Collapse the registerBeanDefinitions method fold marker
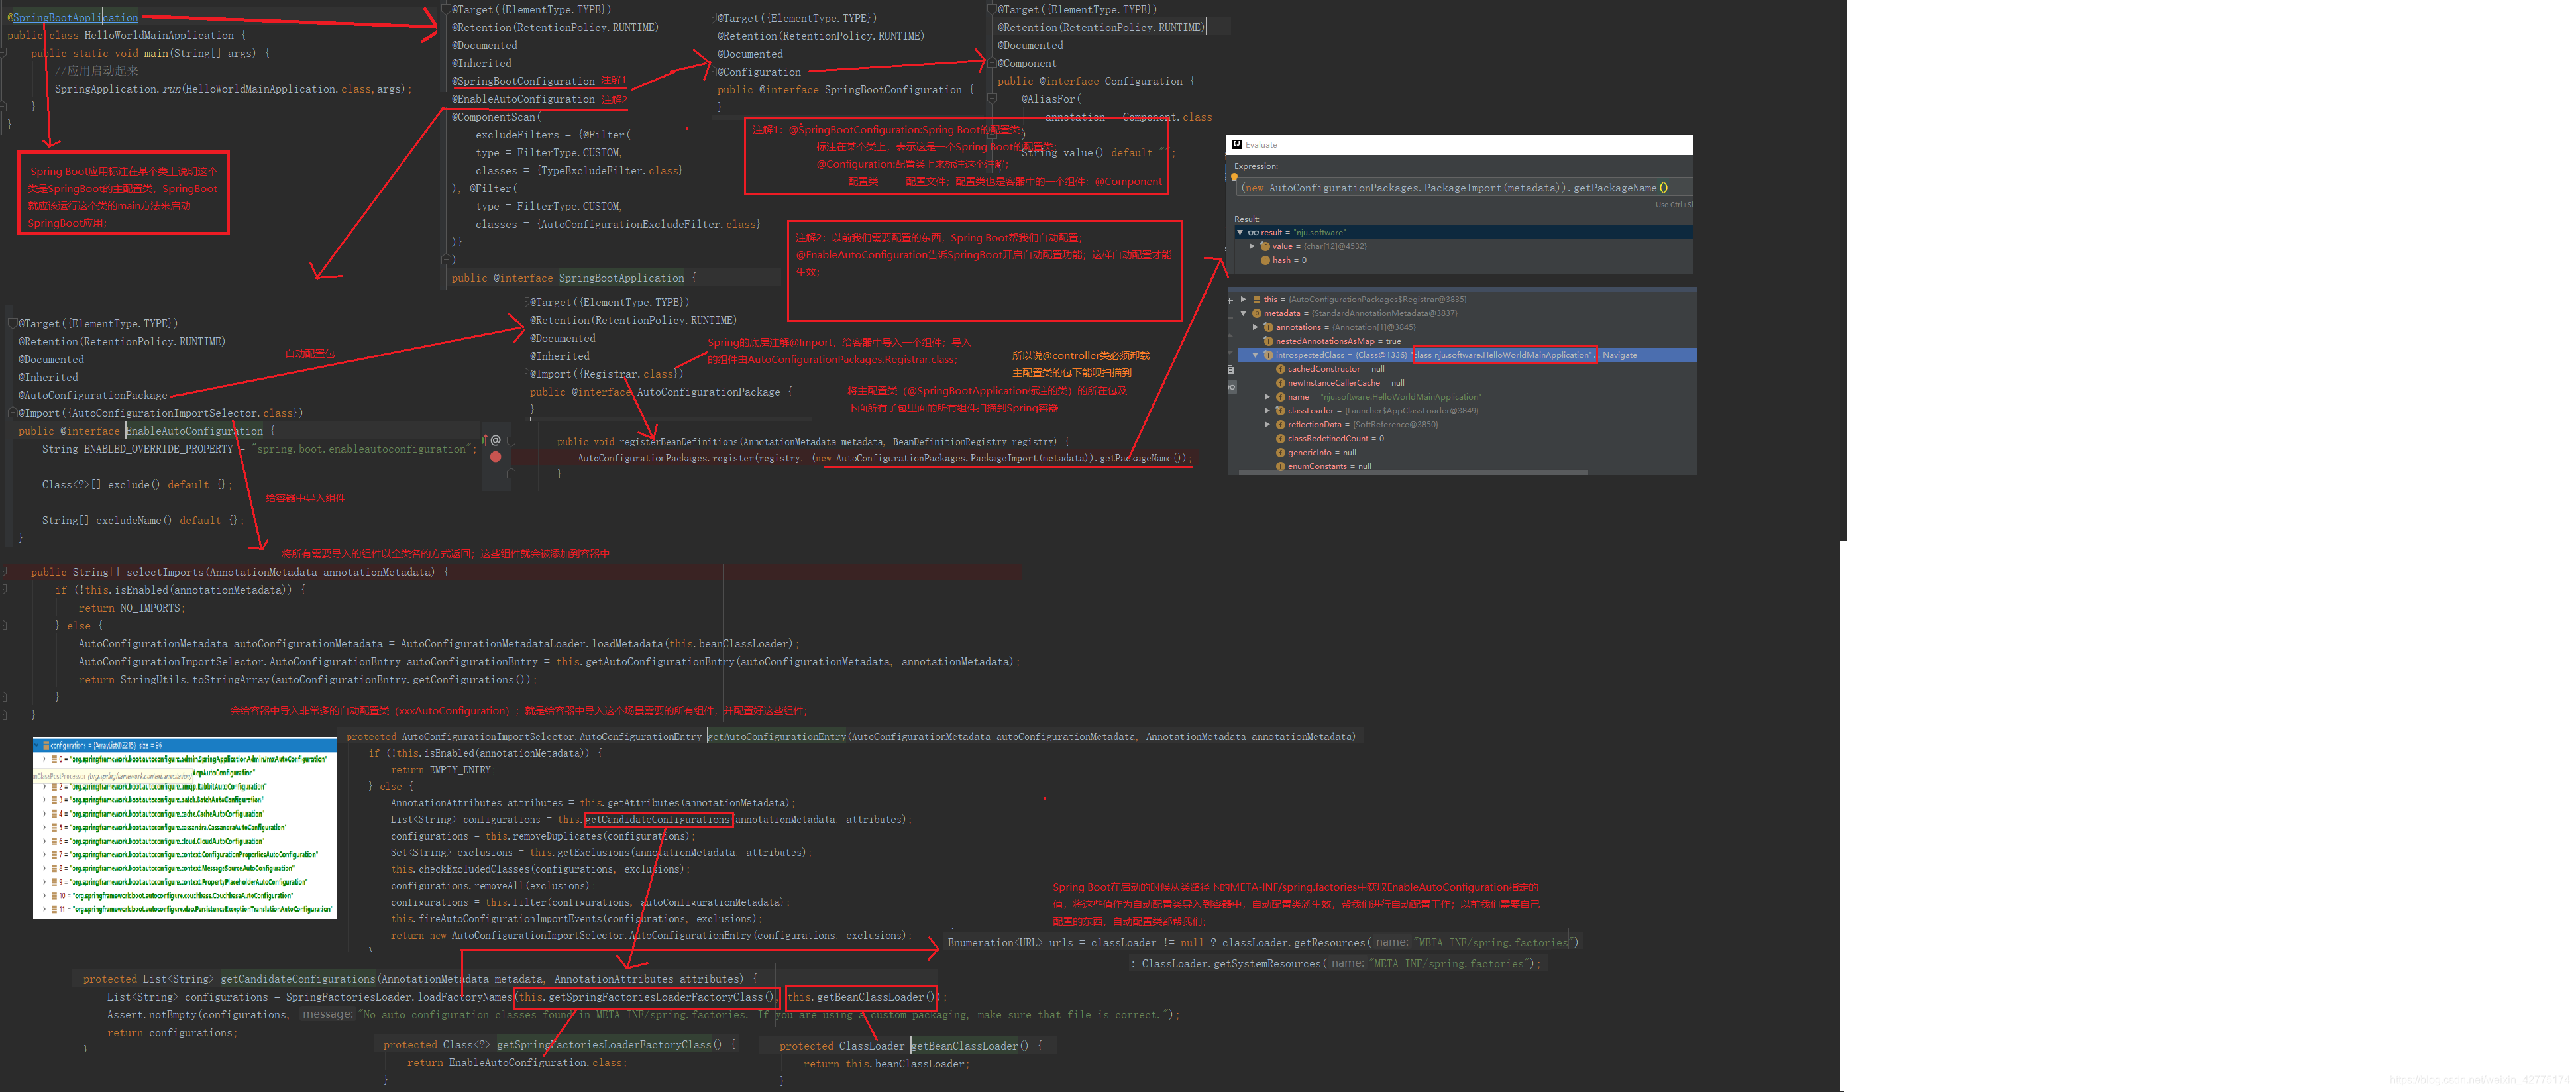 [511, 440]
